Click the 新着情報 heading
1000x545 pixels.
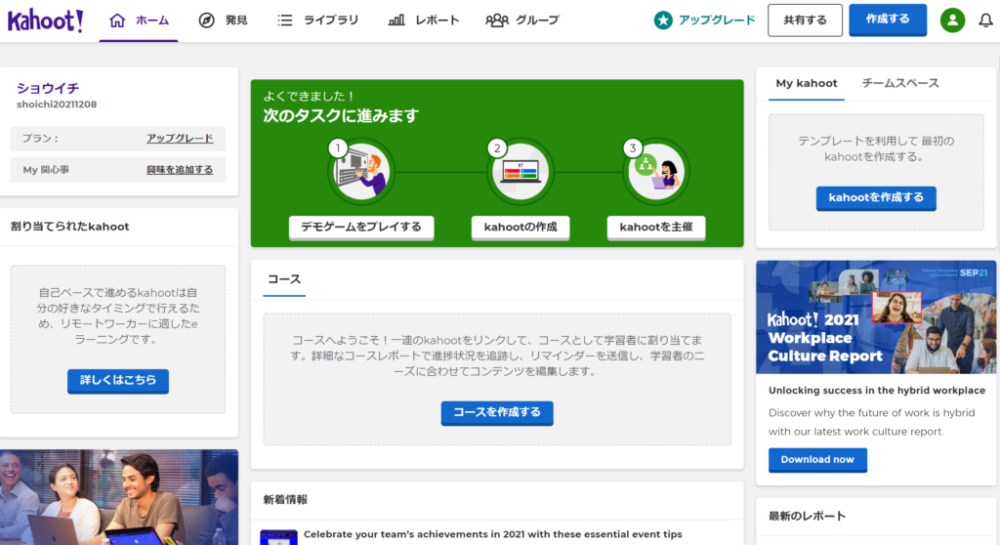tap(285, 500)
